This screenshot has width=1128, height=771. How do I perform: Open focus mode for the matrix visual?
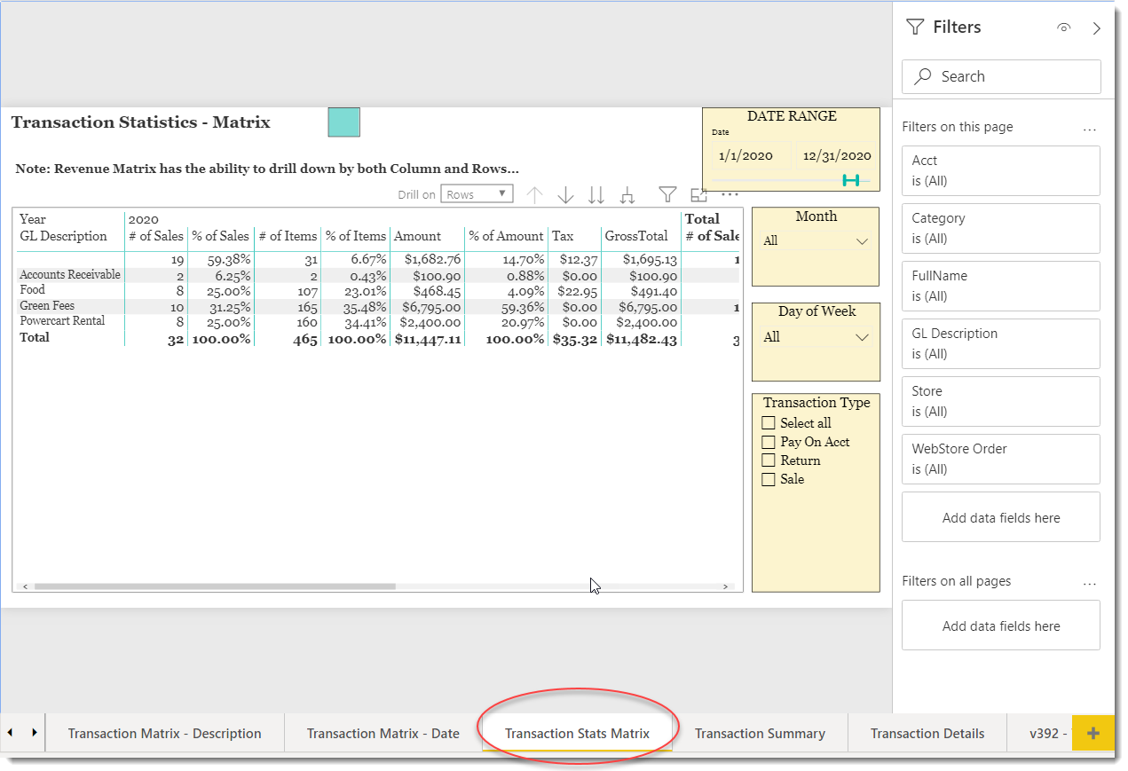click(x=698, y=194)
